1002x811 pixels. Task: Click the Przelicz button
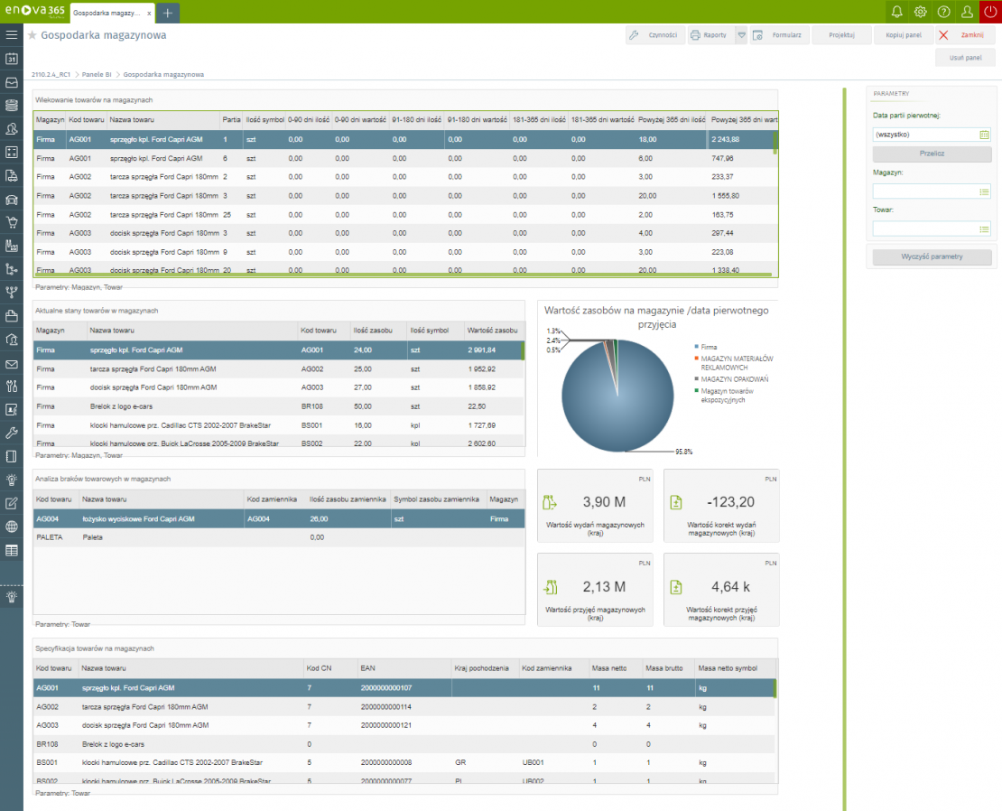[932, 154]
